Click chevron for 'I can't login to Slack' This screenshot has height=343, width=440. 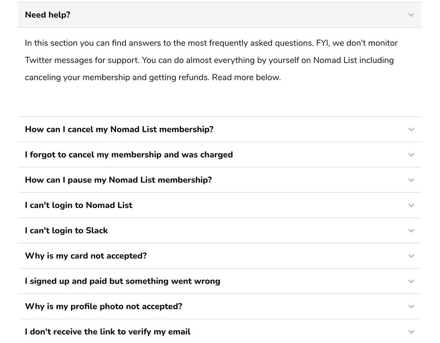(411, 231)
